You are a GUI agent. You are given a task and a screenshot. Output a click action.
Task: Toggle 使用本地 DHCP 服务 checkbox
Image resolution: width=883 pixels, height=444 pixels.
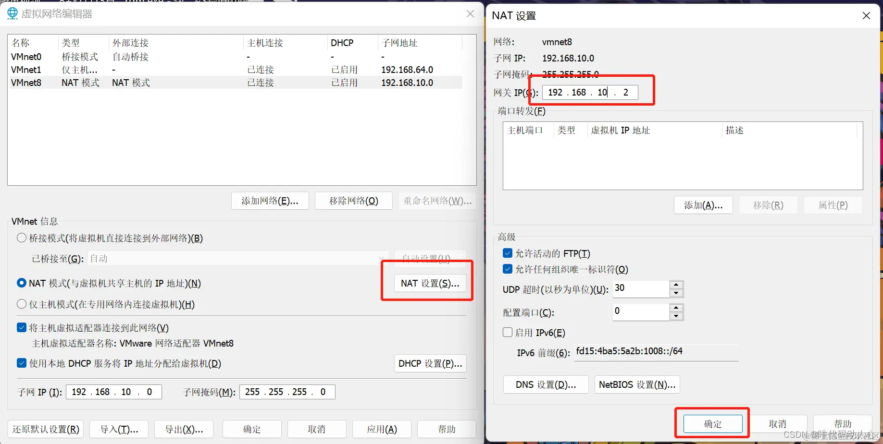[x=22, y=363]
